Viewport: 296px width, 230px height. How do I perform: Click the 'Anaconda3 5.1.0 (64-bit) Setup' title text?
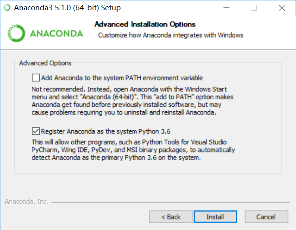pos(67,8)
